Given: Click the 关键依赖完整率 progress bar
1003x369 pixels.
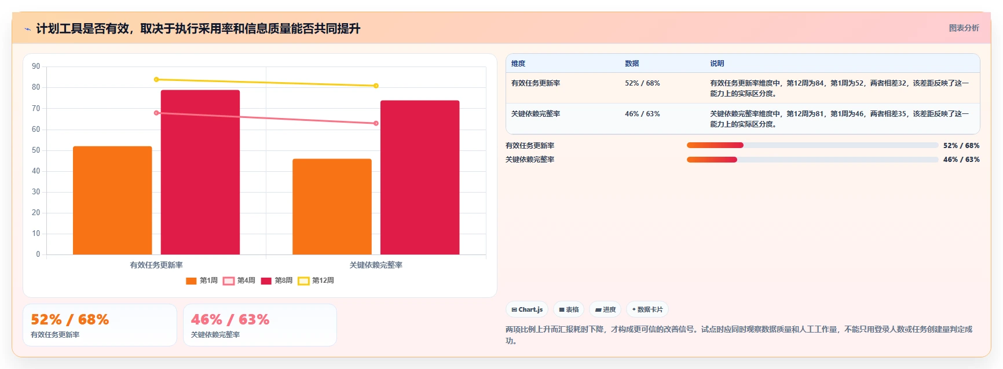Looking at the screenshot, I should 812,160.
